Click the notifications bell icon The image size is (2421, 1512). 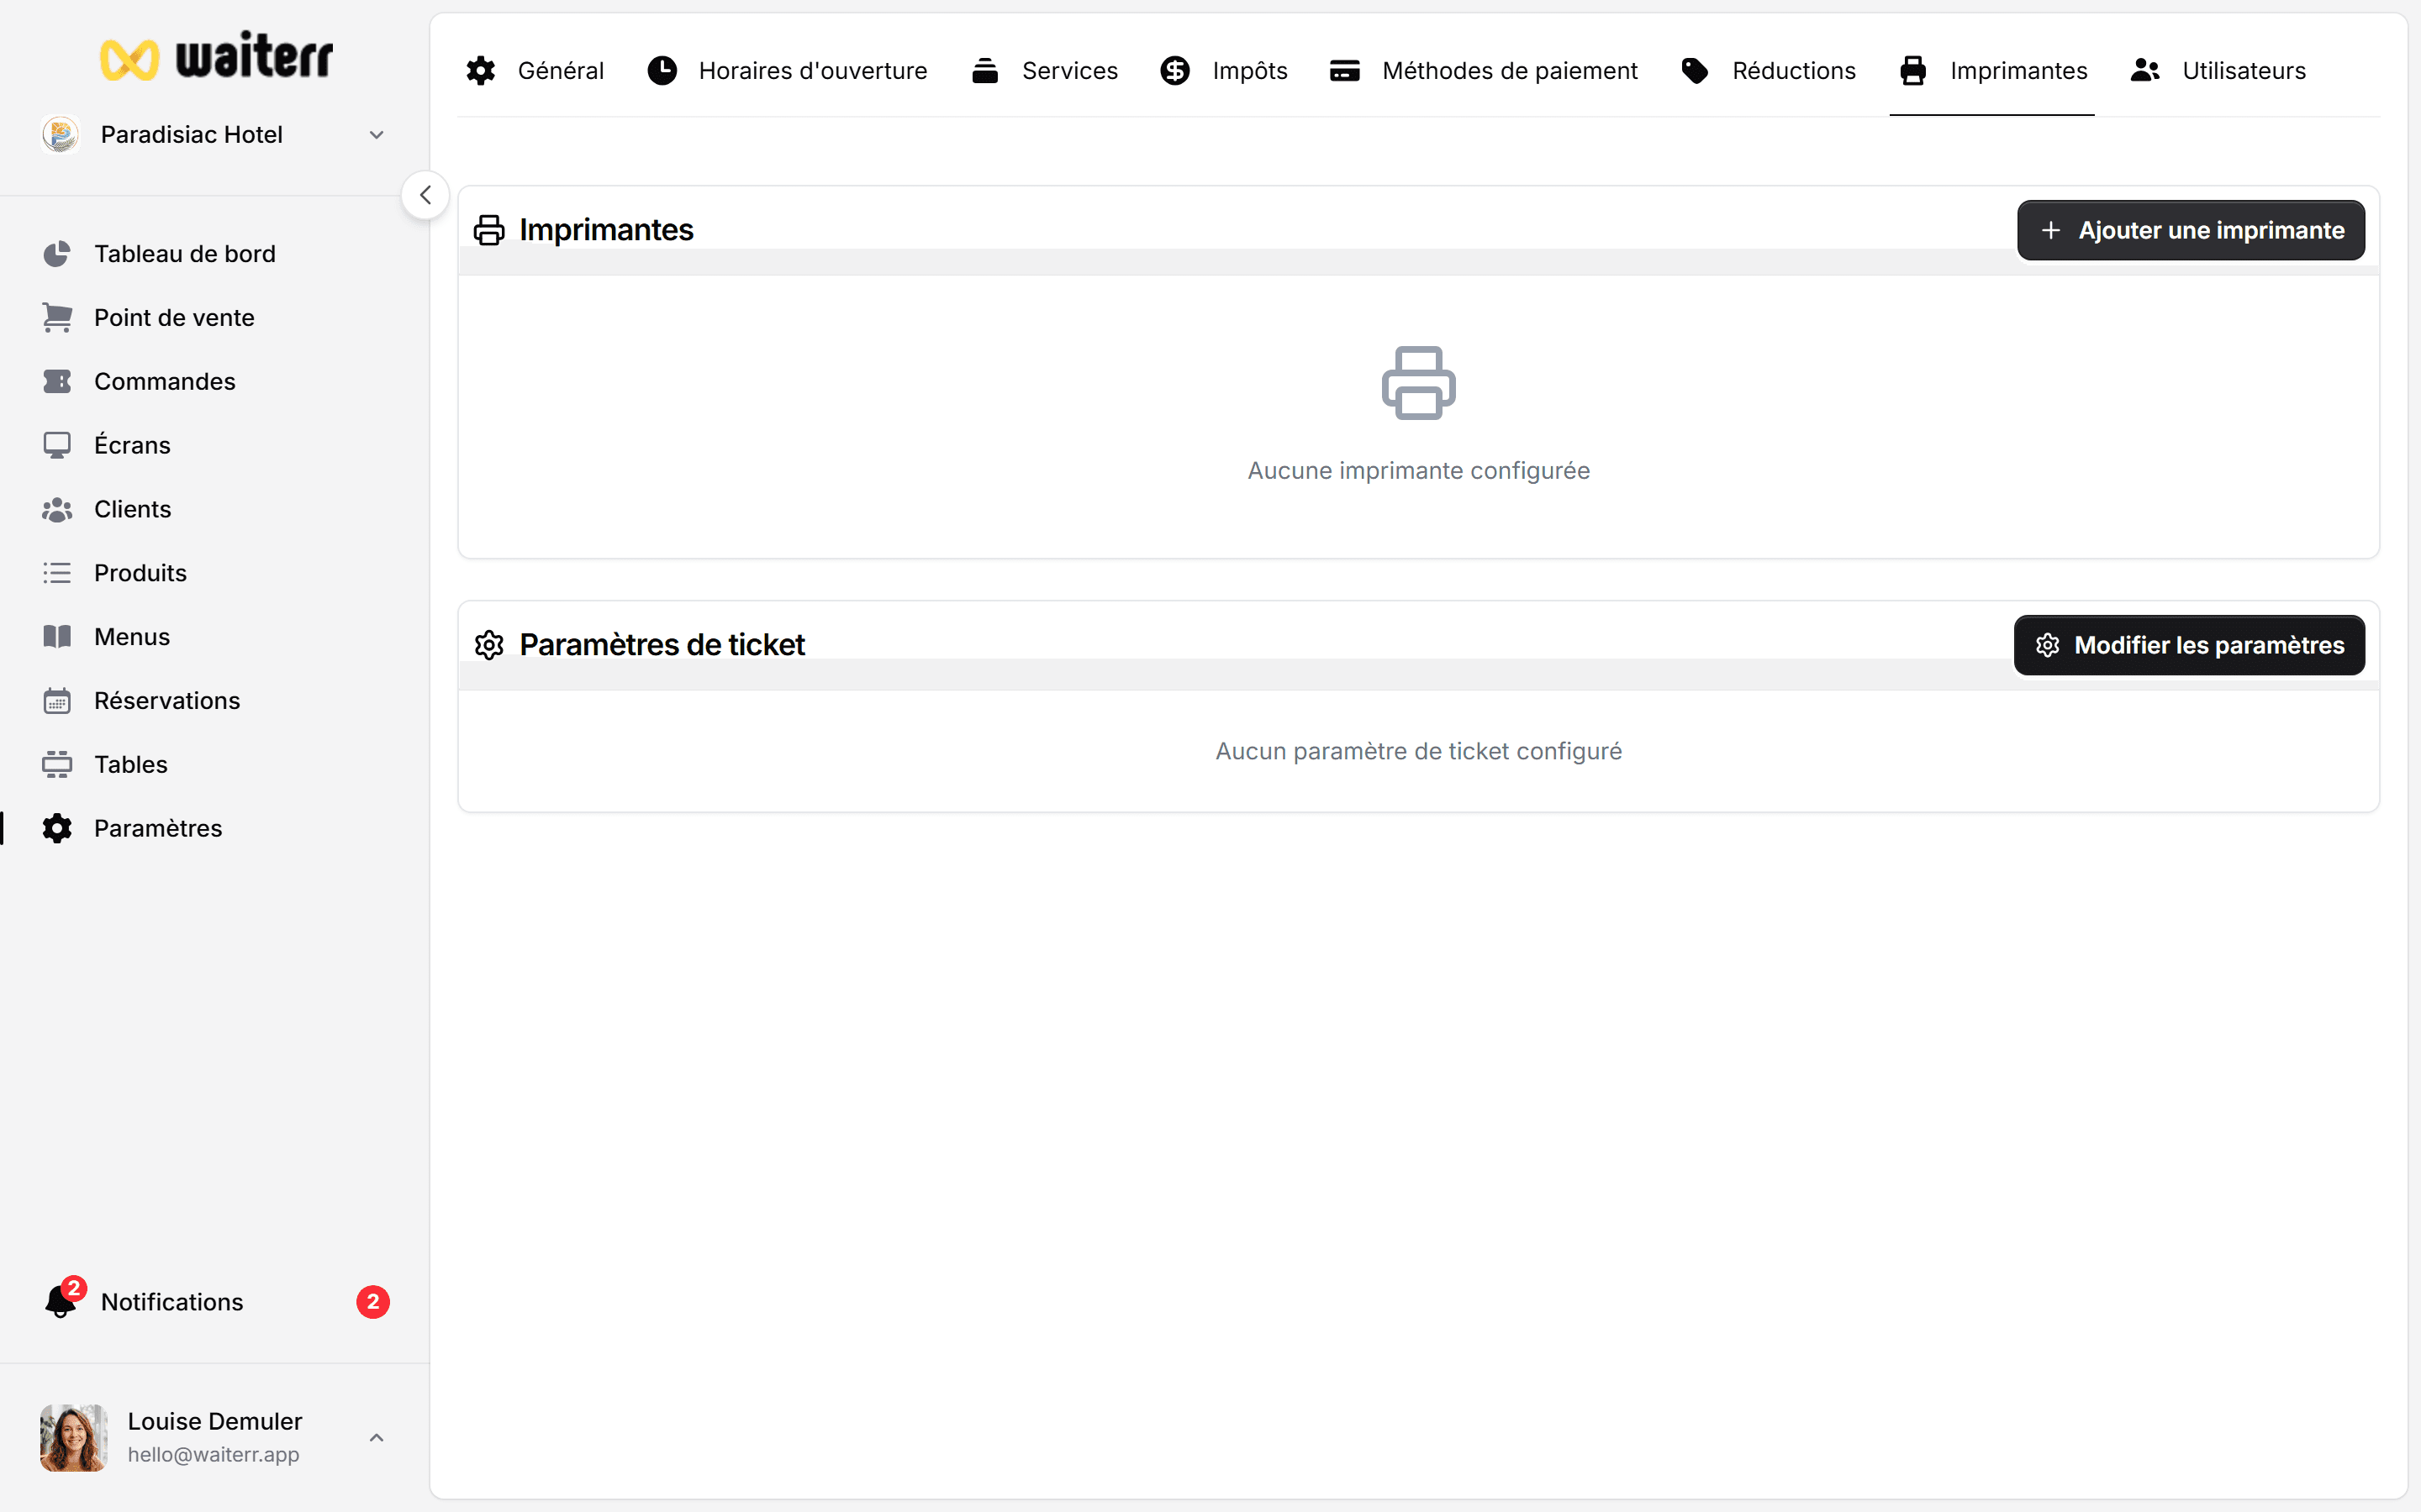point(61,1301)
